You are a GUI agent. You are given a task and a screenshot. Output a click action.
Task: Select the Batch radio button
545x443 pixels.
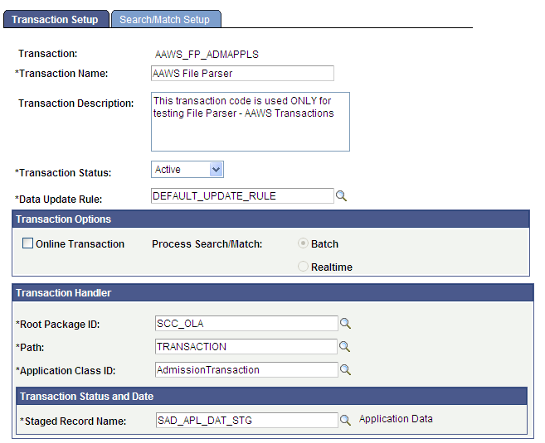tap(303, 243)
